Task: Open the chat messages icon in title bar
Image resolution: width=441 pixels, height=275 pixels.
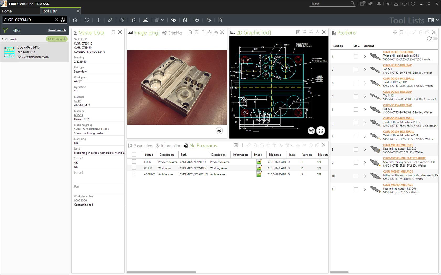Action: (x=370, y=4)
